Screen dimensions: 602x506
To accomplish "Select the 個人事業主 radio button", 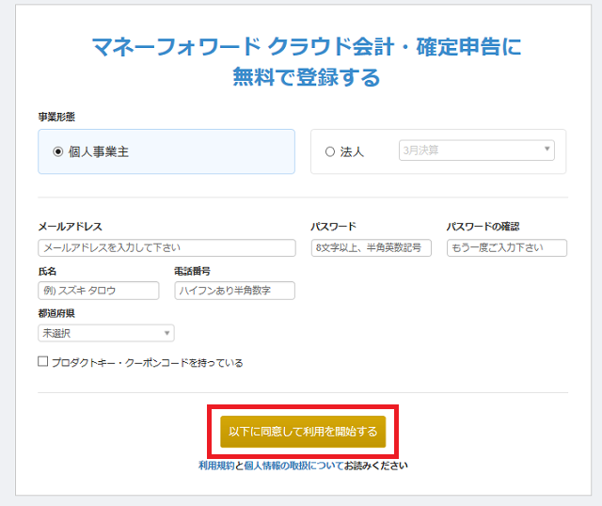I will [x=58, y=151].
